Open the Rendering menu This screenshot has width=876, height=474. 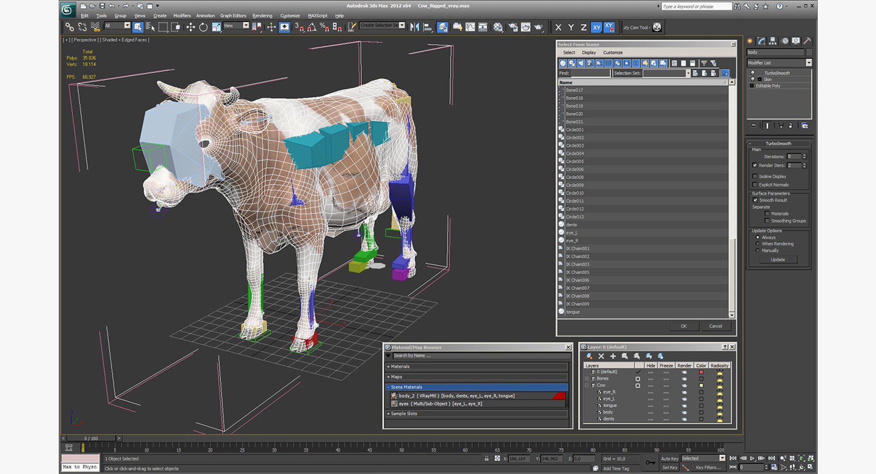[x=262, y=16]
